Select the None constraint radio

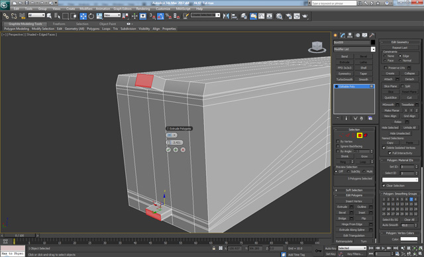[x=385, y=56]
